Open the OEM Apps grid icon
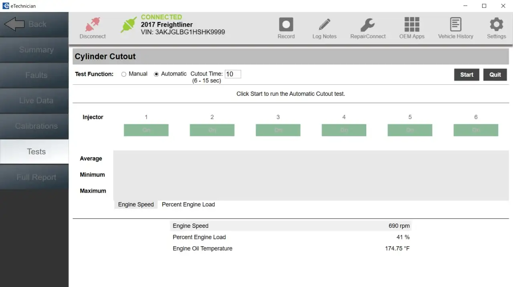The height and width of the screenshot is (287, 513). 412,24
